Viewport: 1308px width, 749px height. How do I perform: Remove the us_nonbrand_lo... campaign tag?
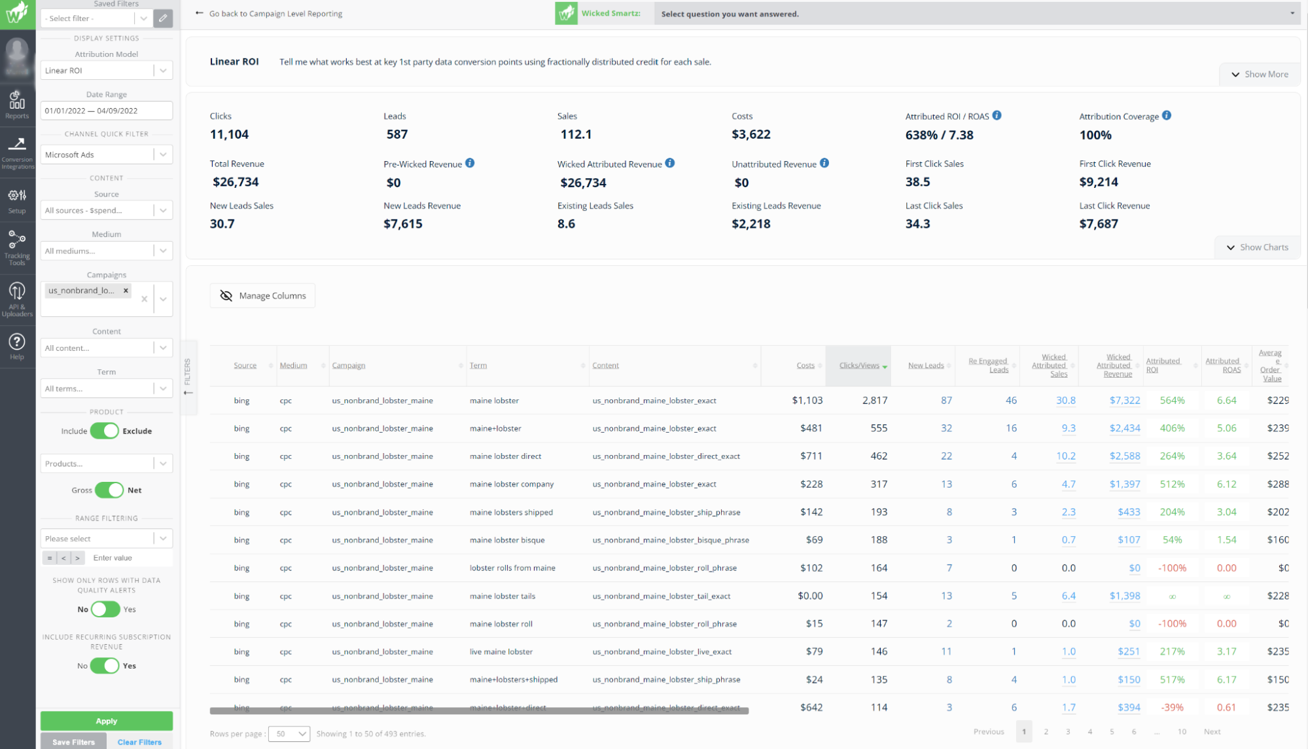pos(126,291)
